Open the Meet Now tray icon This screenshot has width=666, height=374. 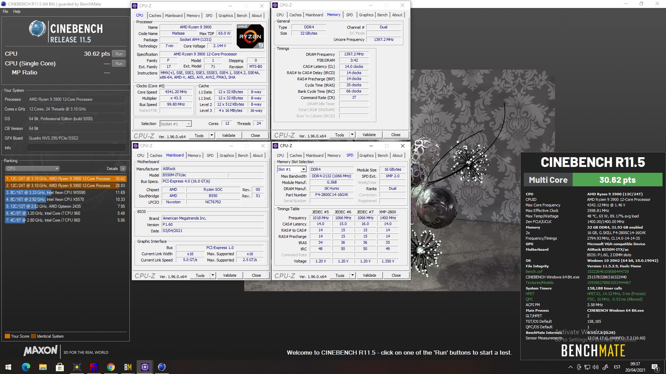579,367
